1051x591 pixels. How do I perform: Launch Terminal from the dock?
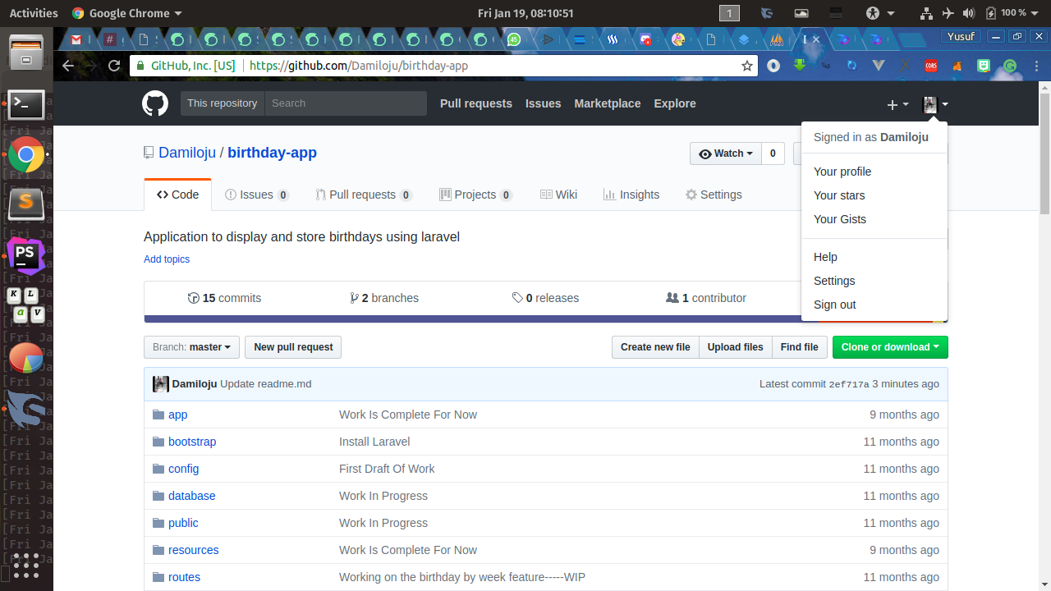pos(26,104)
